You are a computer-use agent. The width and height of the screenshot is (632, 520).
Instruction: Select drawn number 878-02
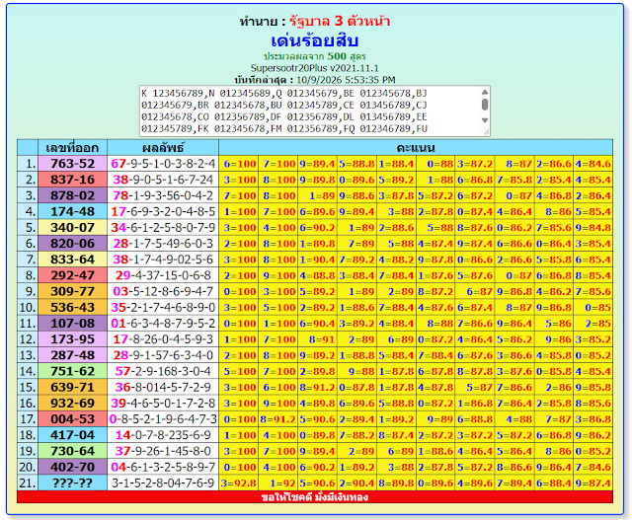[x=72, y=195]
